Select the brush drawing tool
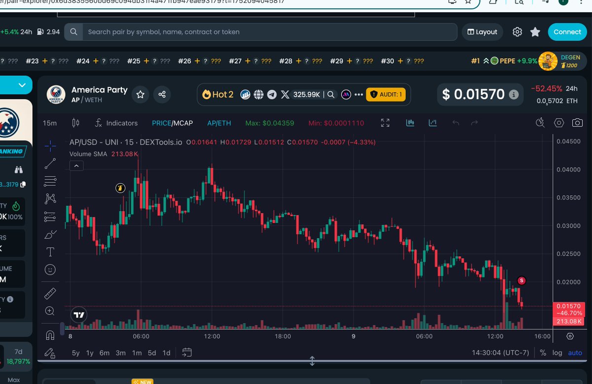 click(x=50, y=234)
